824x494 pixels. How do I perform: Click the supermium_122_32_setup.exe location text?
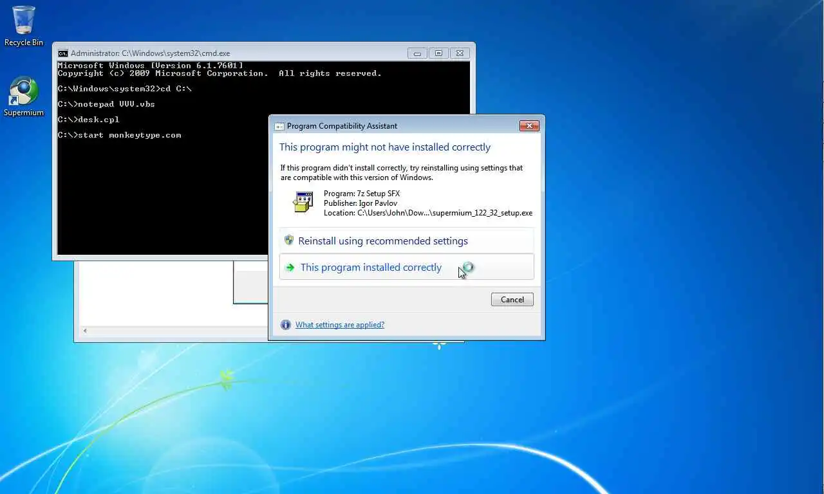coord(428,213)
